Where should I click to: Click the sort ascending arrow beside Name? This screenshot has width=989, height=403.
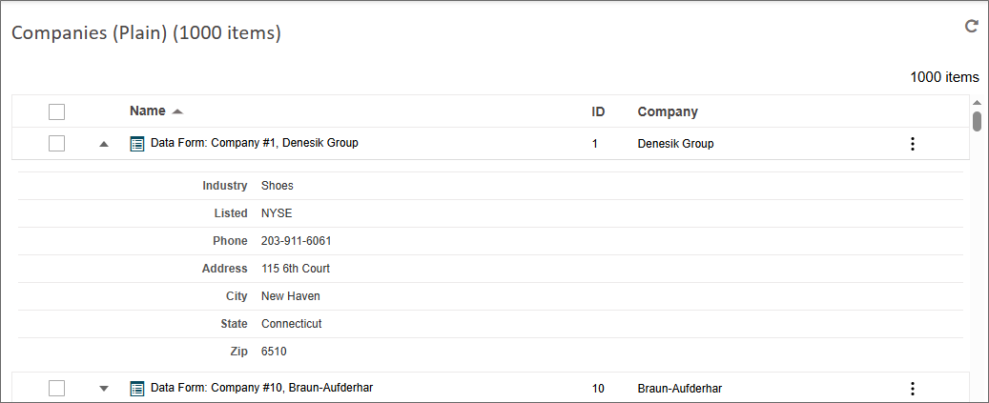[177, 111]
